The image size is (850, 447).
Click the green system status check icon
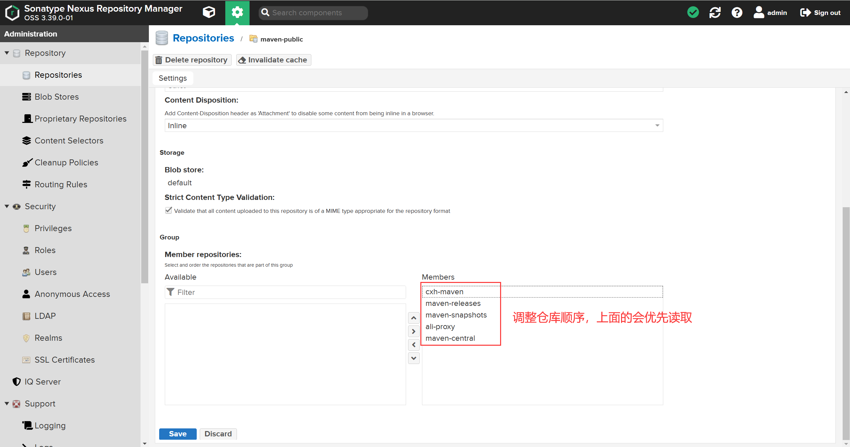(x=693, y=13)
